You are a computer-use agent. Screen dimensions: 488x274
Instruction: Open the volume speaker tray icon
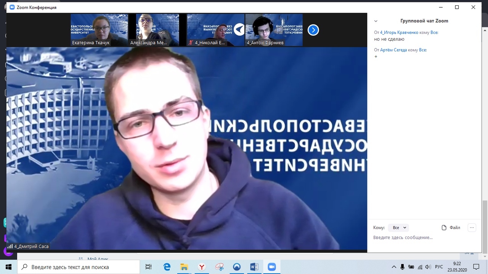(428, 267)
